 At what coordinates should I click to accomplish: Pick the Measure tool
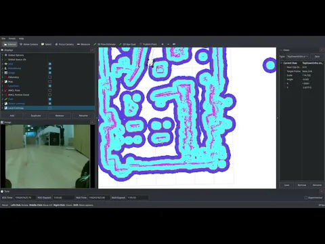coord(83,44)
